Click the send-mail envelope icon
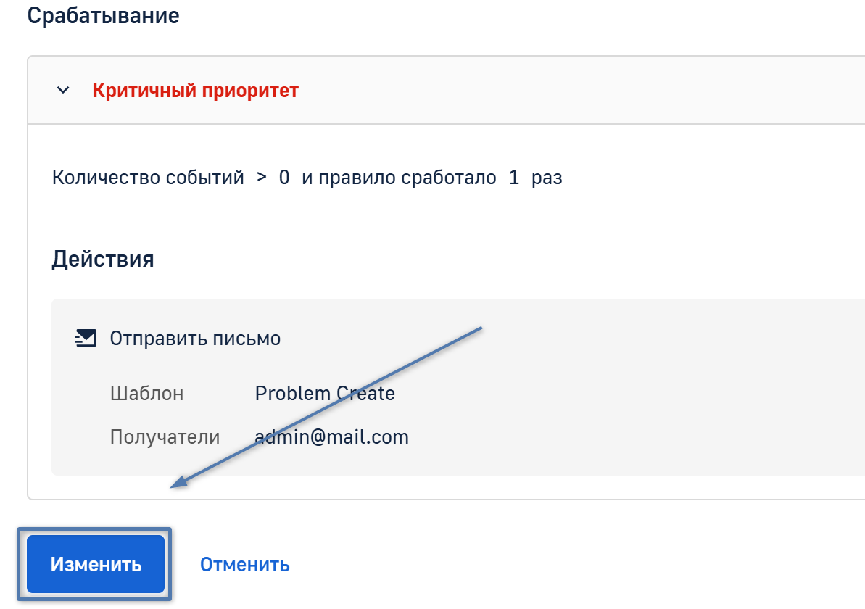Viewport: 865px width, 609px height. 86,338
